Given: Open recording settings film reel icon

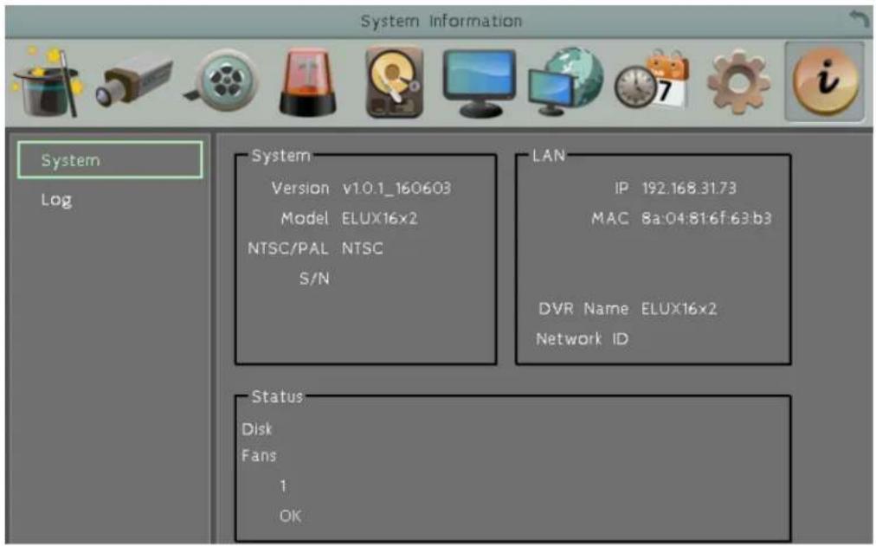Looking at the screenshot, I should [x=222, y=80].
